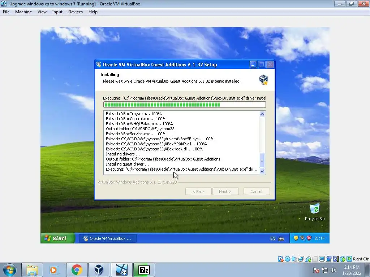
Task: Click the XP tray yellow security shield
Action: [x=296, y=238]
